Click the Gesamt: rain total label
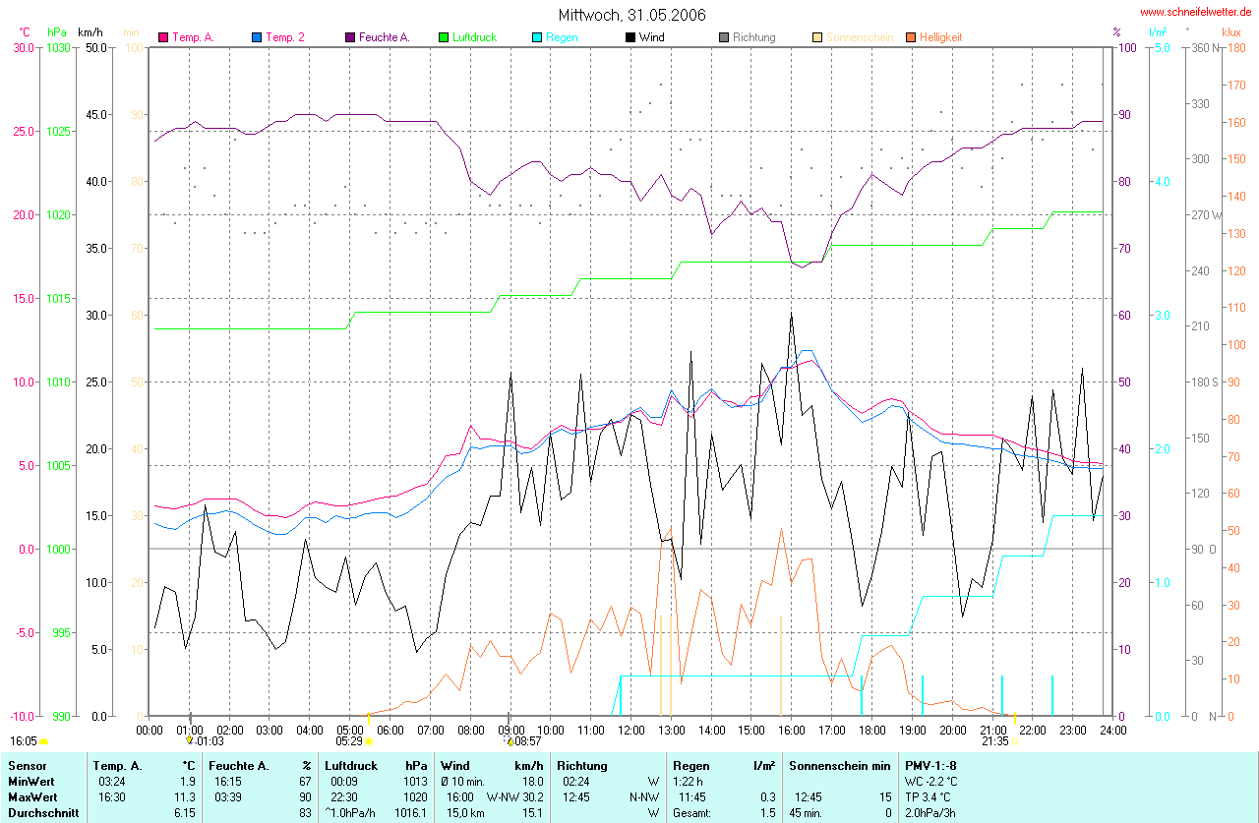The image size is (1259, 823). point(693,813)
